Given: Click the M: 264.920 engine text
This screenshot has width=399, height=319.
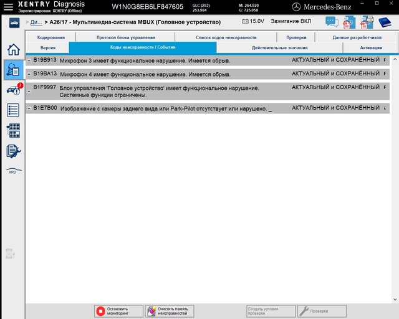Looking at the screenshot, I should point(249,6).
